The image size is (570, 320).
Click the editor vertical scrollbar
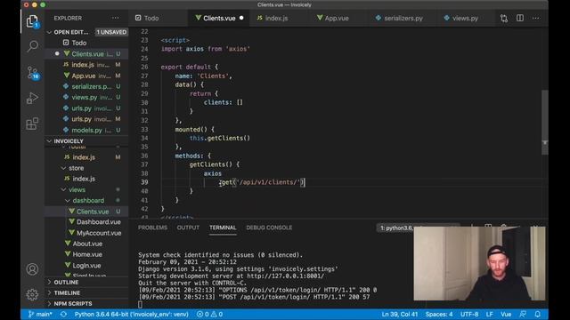coord(544,122)
